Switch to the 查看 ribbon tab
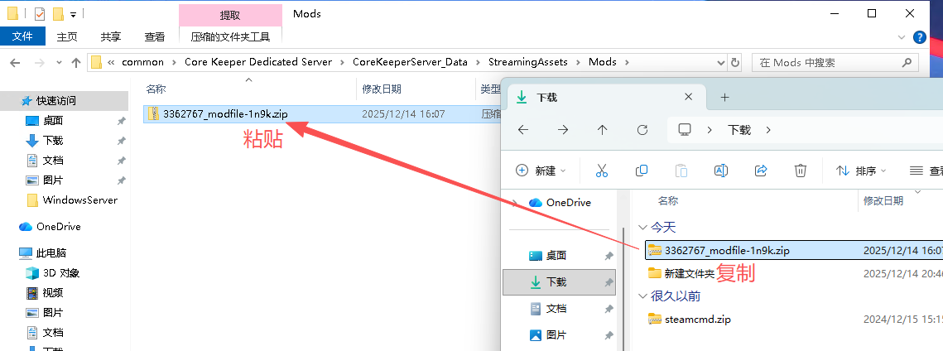This screenshot has height=351, width=943. click(155, 36)
